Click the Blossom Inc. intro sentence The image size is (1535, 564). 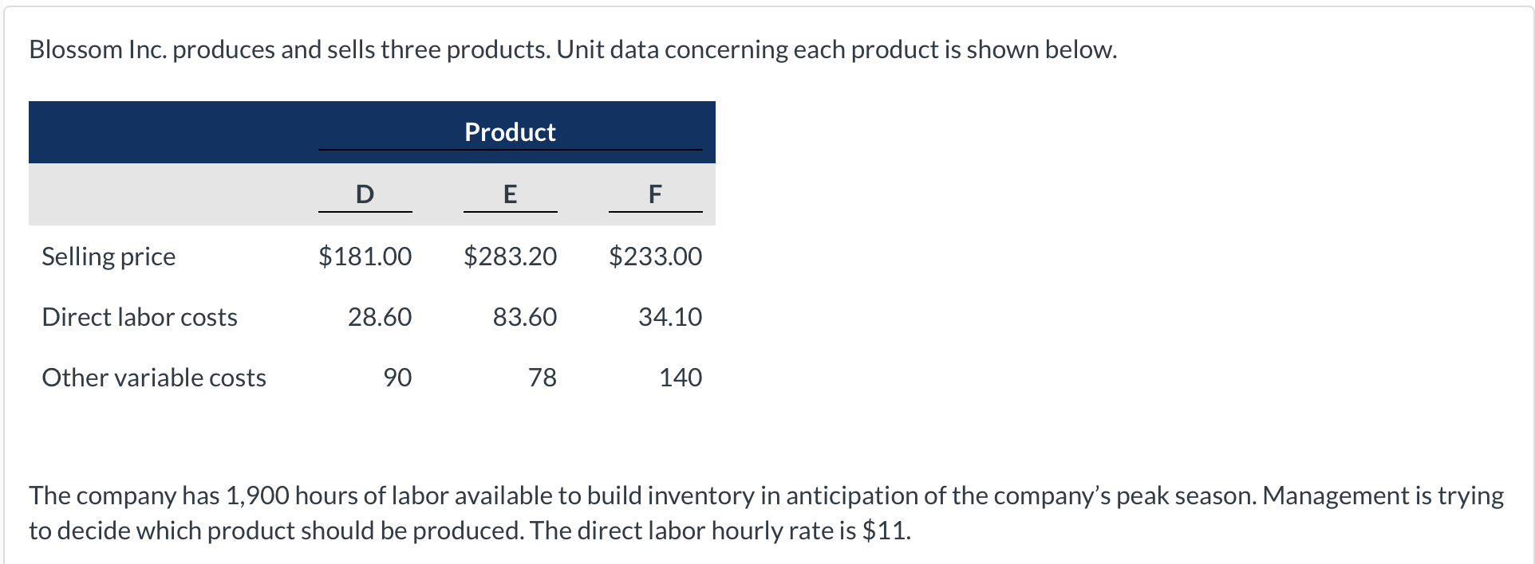coord(573,49)
